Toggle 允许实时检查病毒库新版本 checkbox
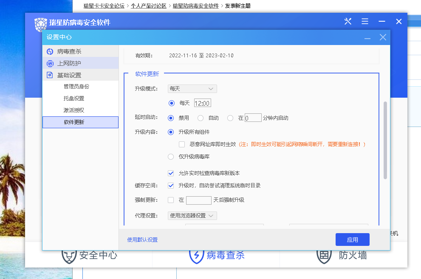 click(x=171, y=173)
